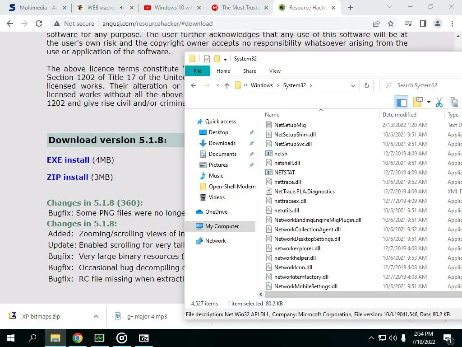Click Windows in the breadcrumb path
This screenshot has width=462, height=347.
coord(262,85)
